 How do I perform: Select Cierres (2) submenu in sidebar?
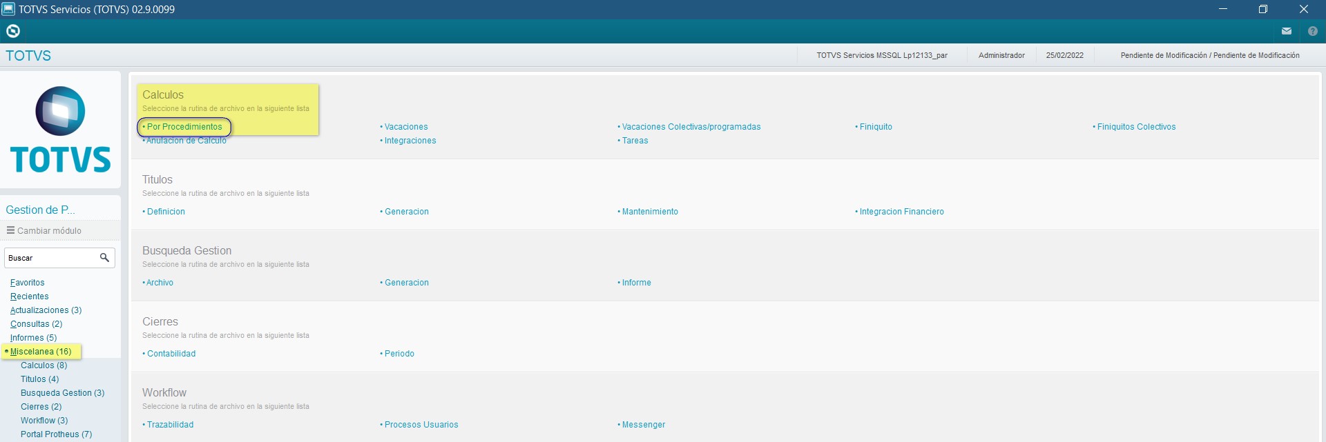click(41, 407)
